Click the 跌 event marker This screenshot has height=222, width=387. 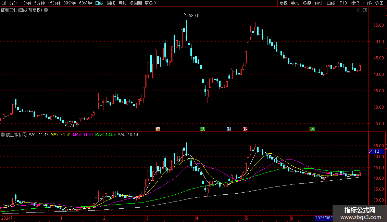[x=203, y=129]
